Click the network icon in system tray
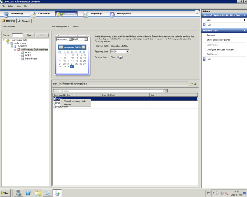 coord(222,193)
